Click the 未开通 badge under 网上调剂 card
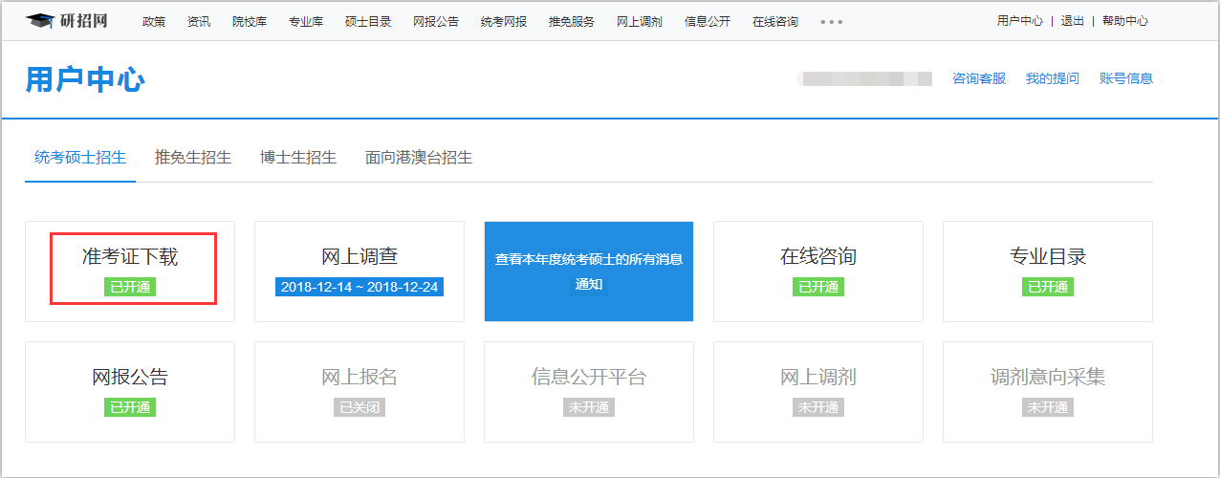The image size is (1220, 478). coord(818,407)
